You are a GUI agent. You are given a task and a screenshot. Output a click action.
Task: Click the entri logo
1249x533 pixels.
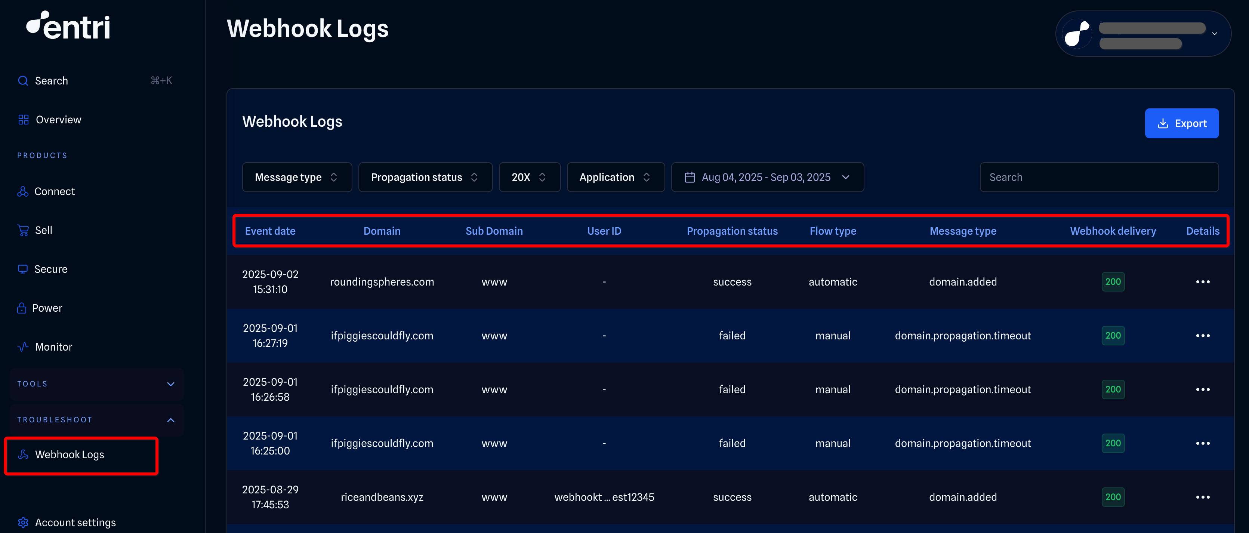[68, 26]
